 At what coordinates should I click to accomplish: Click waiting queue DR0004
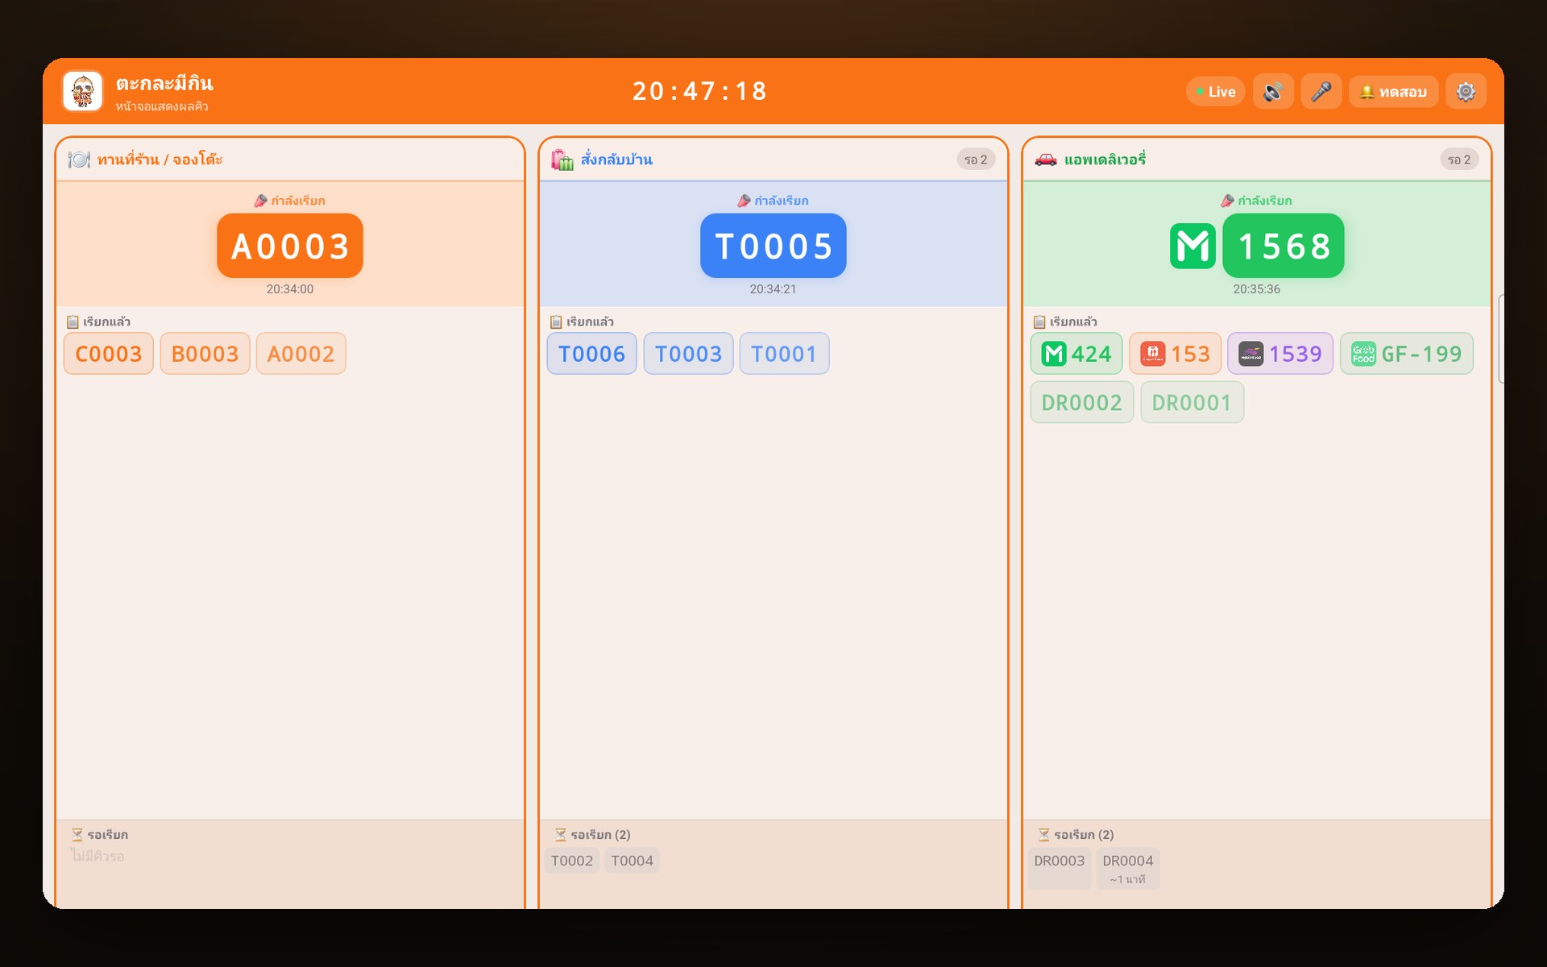[1128, 869]
